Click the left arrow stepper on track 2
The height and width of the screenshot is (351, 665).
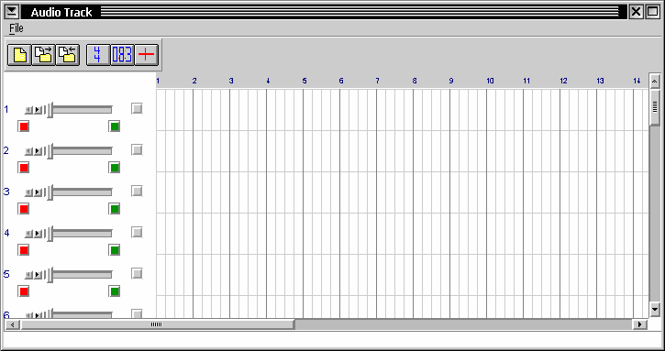tap(28, 151)
